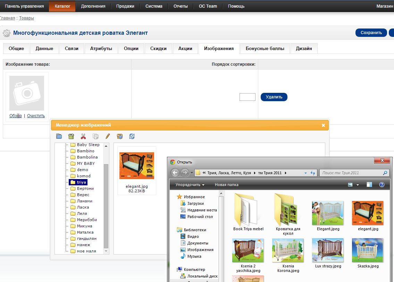The height and width of the screenshot is (282, 394).
Task: Select the Ласка folder in tree
Action: [83, 207]
